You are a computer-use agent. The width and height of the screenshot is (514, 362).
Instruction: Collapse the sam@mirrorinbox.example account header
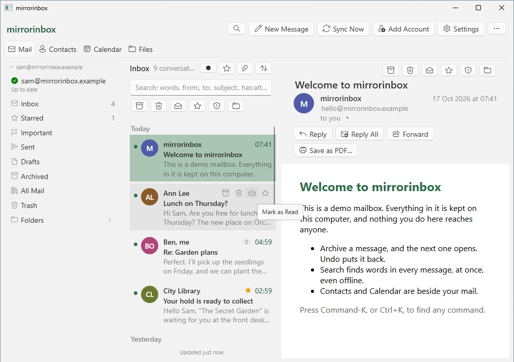point(46,67)
